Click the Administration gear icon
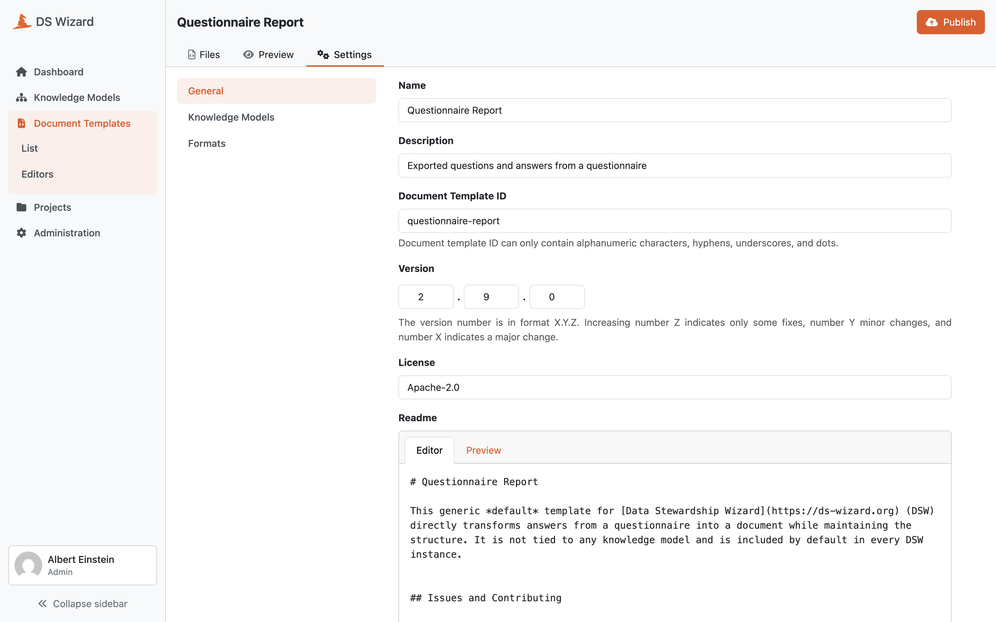The image size is (996, 622). point(21,233)
